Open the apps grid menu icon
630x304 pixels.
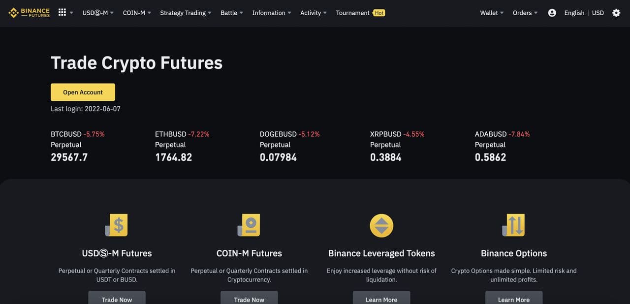[62, 12]
